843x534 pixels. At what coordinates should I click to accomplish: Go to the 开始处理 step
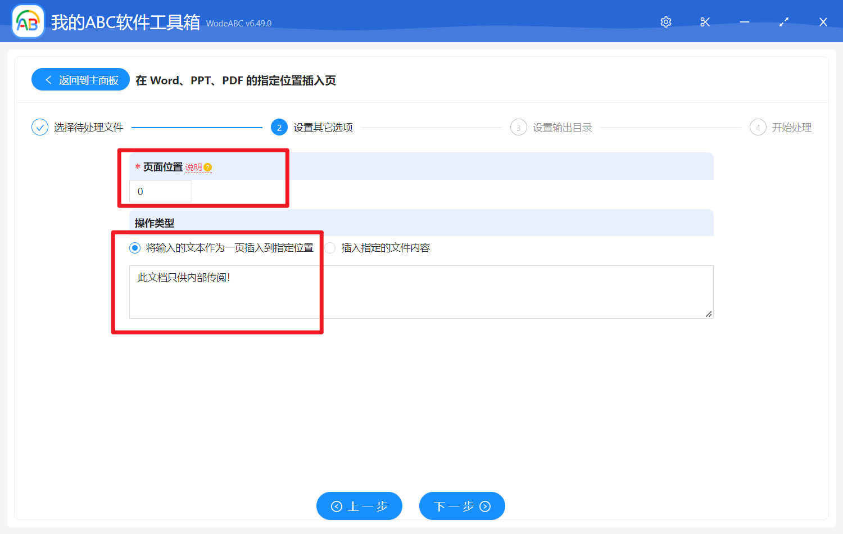click(791, 128)
